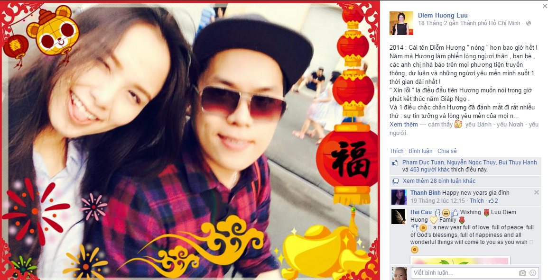The height and width of the screenshot is (280, 548).
Task: Open Thành phố Hồ Chí Minh location link
Action: point(490,23)
